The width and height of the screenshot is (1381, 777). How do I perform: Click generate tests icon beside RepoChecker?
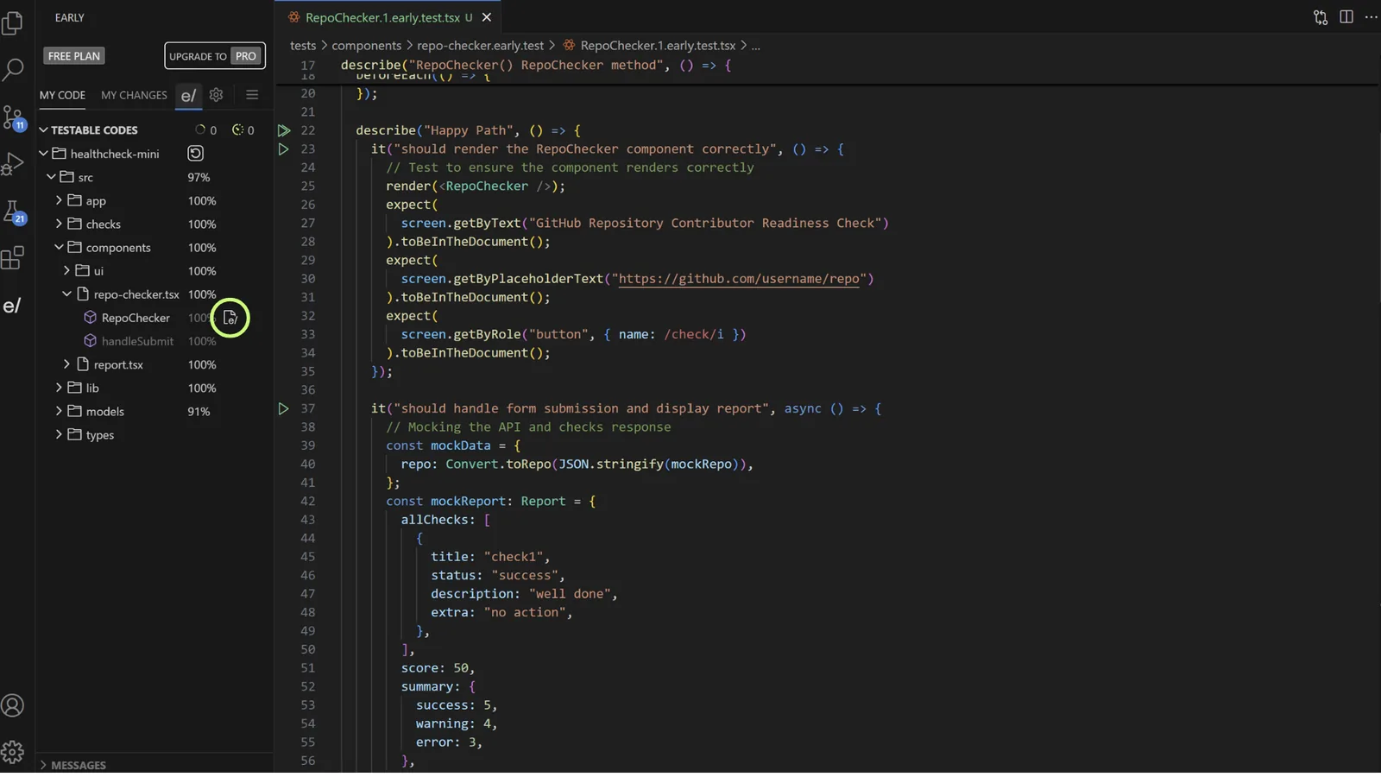tap(230, 318)
